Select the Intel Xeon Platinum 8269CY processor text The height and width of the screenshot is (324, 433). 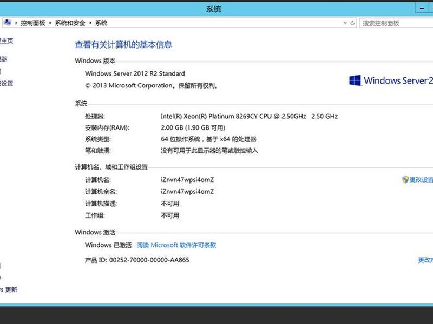pyautogui.click(x=249, y=116)
